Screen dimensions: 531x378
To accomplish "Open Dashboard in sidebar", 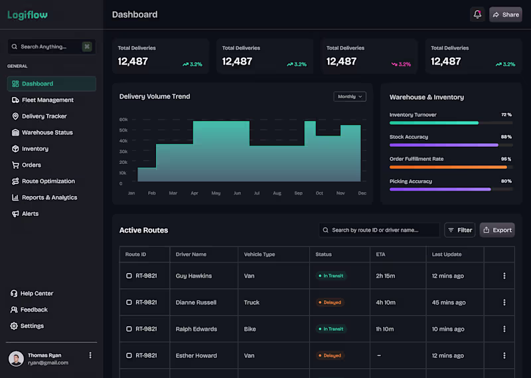I will (52, 84).
